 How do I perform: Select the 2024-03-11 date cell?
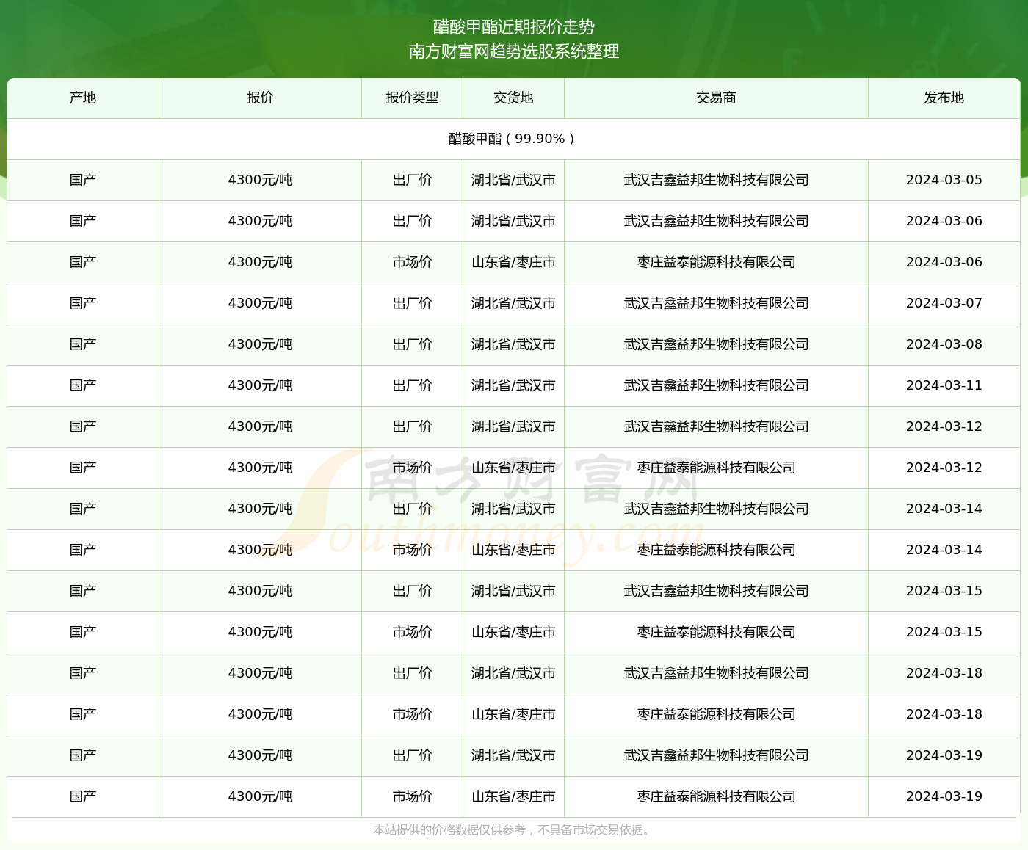(x=944, y=385)
